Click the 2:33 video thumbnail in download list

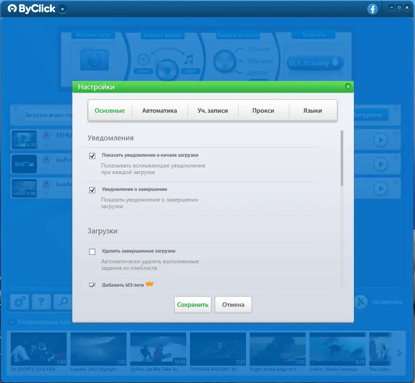[x=24, y=140]
